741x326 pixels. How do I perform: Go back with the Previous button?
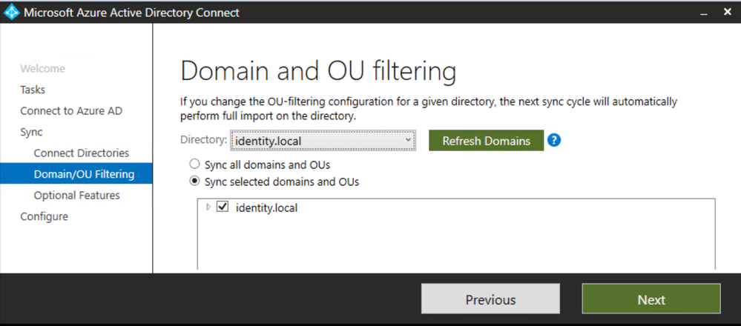tap(490, 299)
